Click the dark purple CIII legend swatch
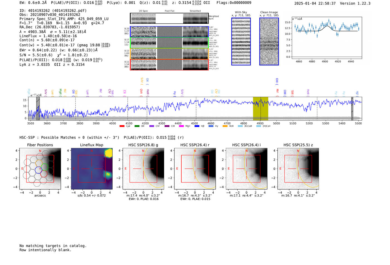390x265 pixels. tap(167, 126)
